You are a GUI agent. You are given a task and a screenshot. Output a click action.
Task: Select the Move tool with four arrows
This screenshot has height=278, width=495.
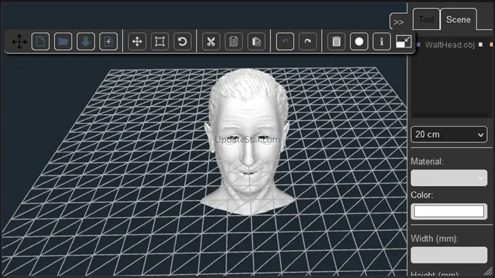point(137,42)
